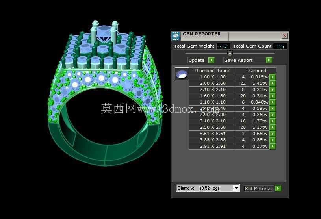
Task: Click the Set Material label
Action: tap(258, 189)
